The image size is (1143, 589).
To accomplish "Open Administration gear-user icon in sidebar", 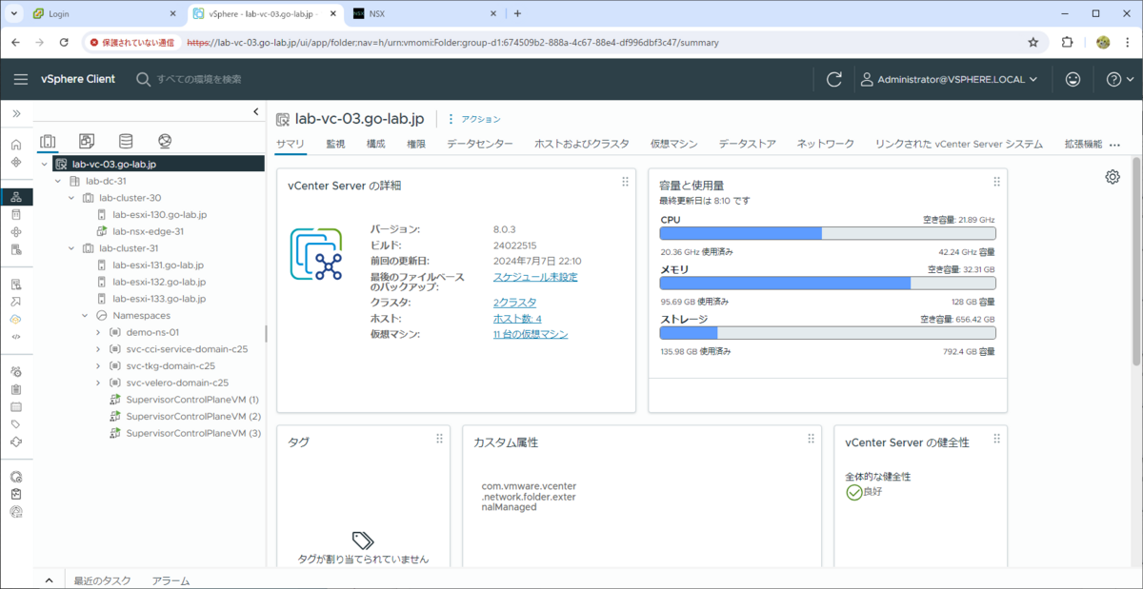I will tap(16, 372).
